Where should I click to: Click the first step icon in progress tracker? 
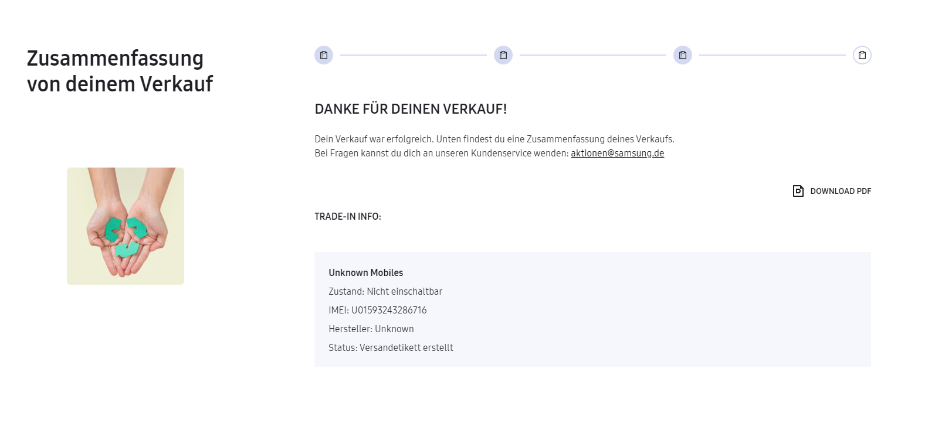click(324, 55)
